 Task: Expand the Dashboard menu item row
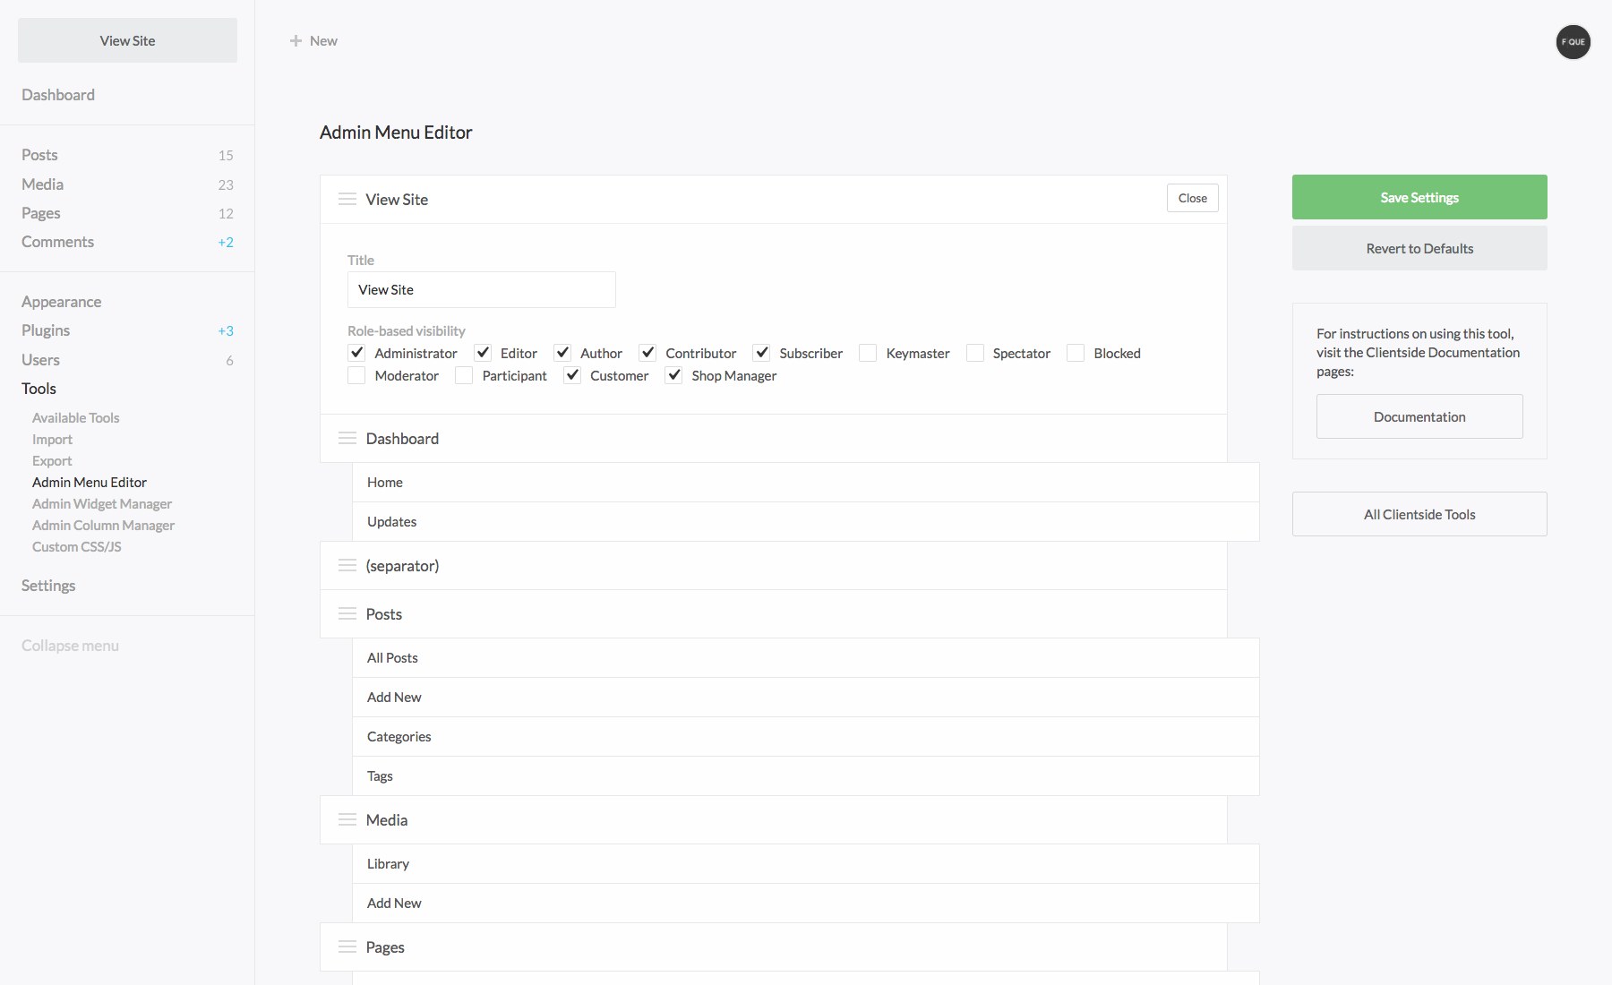click(773, 438)
